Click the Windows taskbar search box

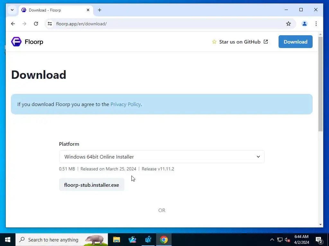(x=62, y=240)
